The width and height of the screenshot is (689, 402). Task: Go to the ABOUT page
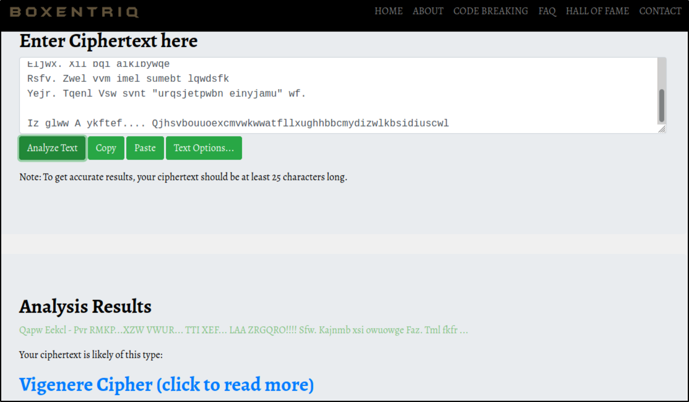click(x=428, y=11)
